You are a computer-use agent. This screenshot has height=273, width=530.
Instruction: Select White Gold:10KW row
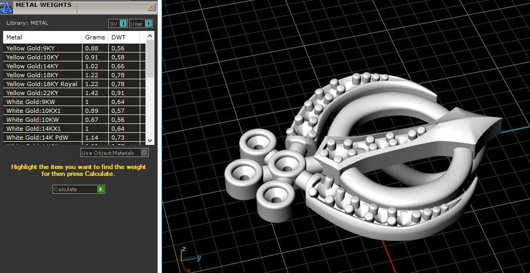pyautogui.click(x=75, y=120)
